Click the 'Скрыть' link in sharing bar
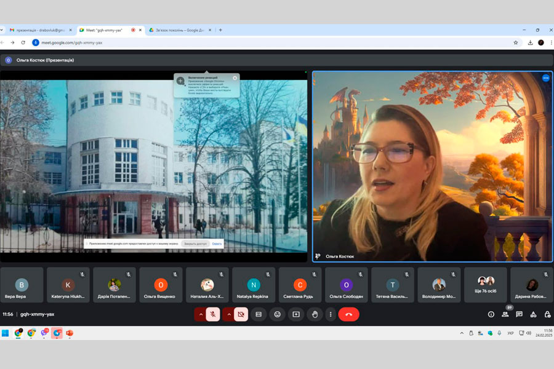Image resolution: width=554 pixels, height=369 pixels. pos(217,244)
